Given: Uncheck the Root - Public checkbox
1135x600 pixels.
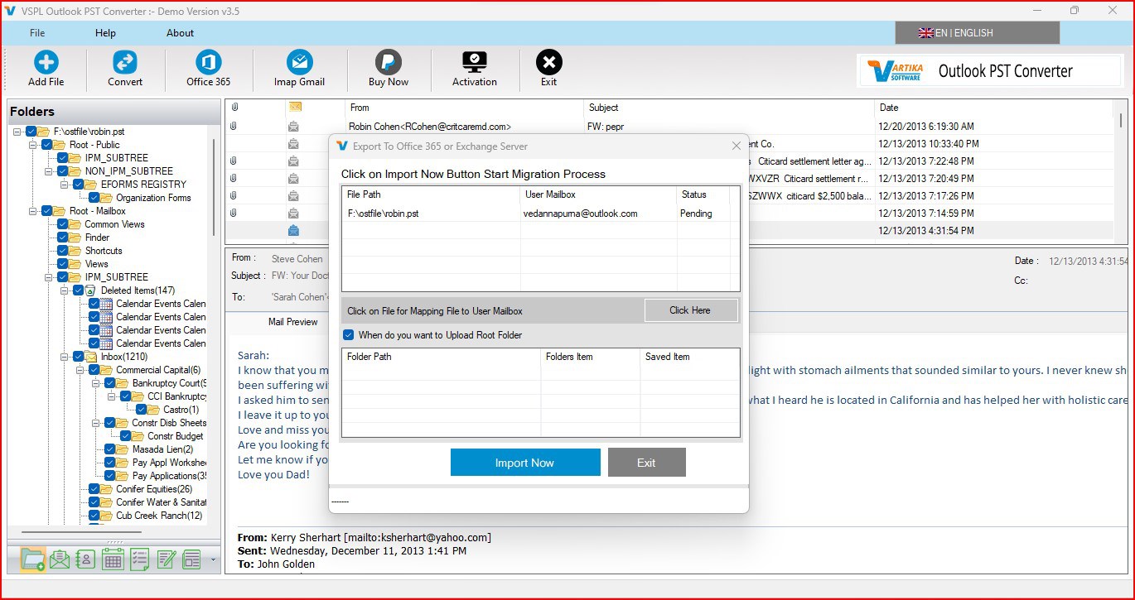Looking at the screenshot, I should tap(47, 145).
